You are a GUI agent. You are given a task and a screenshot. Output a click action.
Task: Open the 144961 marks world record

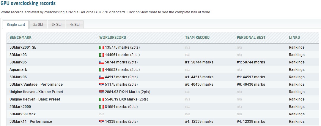tap(117, 55)
